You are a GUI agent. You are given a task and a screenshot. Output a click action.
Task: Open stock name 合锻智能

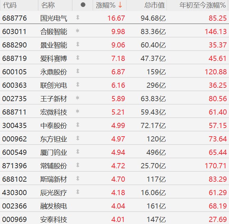click(x=54, y=32)
